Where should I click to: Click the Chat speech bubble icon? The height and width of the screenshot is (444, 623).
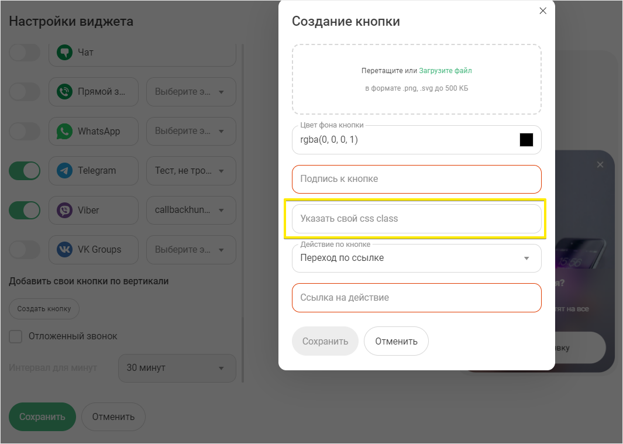64,52
